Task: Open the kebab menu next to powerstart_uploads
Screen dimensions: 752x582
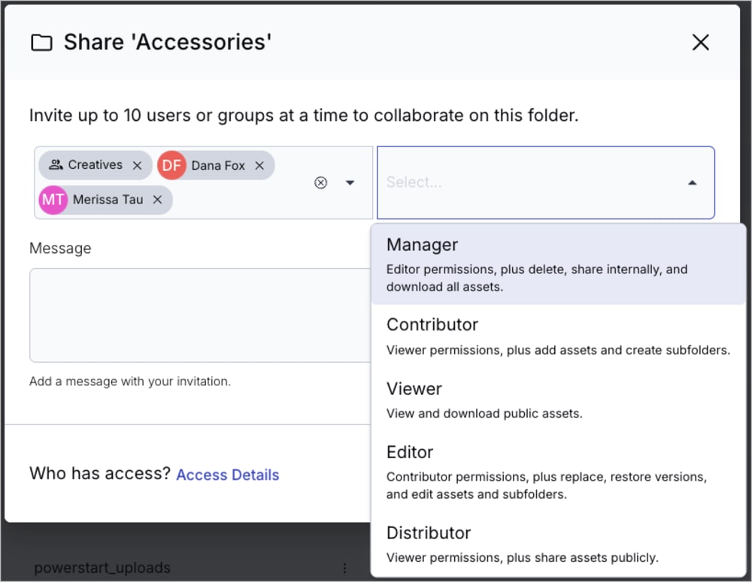Action: [345, 568]
